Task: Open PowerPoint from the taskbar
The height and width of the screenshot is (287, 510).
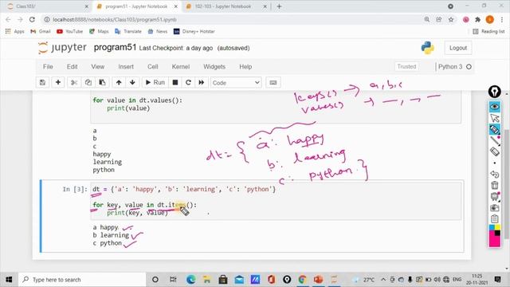Action: pyautogui.click(x=319, y=280)
